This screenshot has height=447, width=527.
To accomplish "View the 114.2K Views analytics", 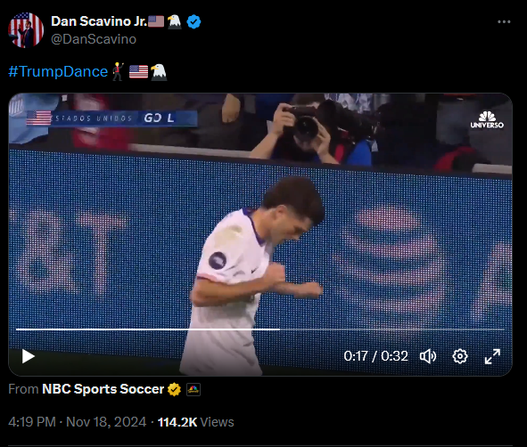I will pyautogui.click(x=195, y=422).
